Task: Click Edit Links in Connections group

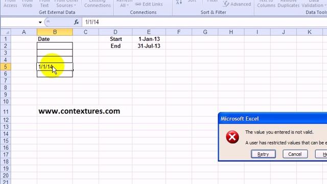Action: pos(149,4)
